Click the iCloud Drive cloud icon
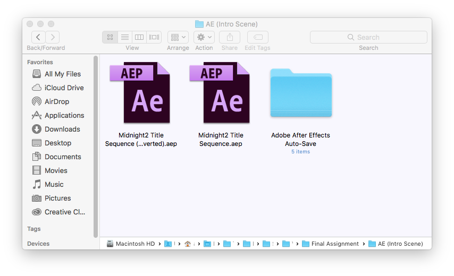The width and height of the screenshot is (454, 276). pos(37,88)
